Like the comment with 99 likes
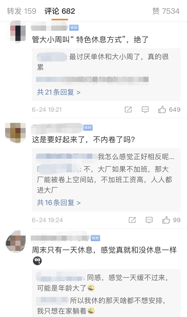 171,220
